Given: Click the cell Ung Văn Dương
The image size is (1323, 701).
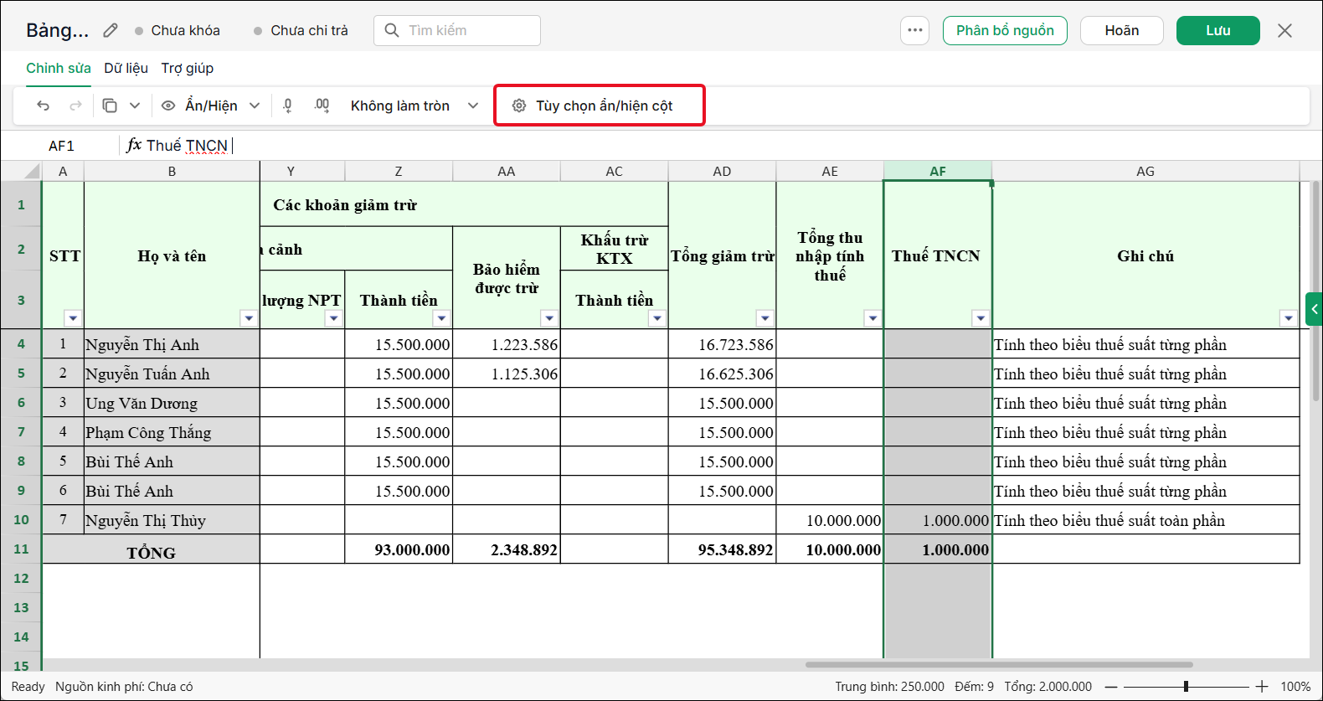Looking at the screenshot, I should point(172,403).
